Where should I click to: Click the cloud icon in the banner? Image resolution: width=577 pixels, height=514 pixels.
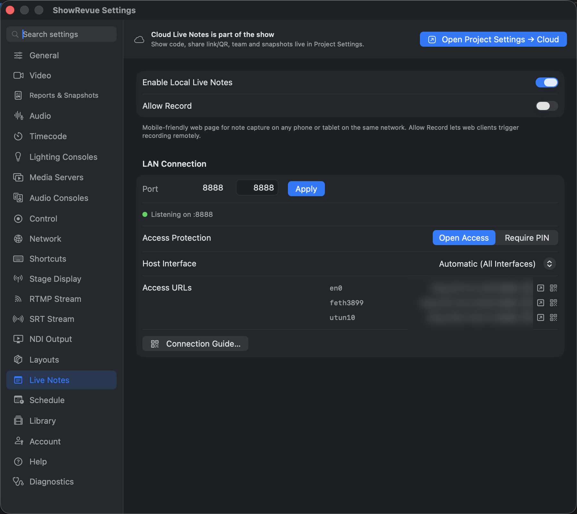tap(139, 39)
